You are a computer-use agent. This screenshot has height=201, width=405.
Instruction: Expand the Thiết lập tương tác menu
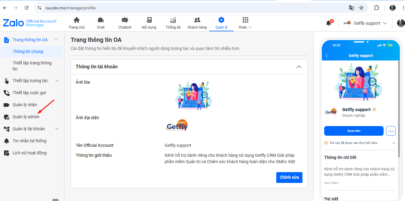point(57,81)
